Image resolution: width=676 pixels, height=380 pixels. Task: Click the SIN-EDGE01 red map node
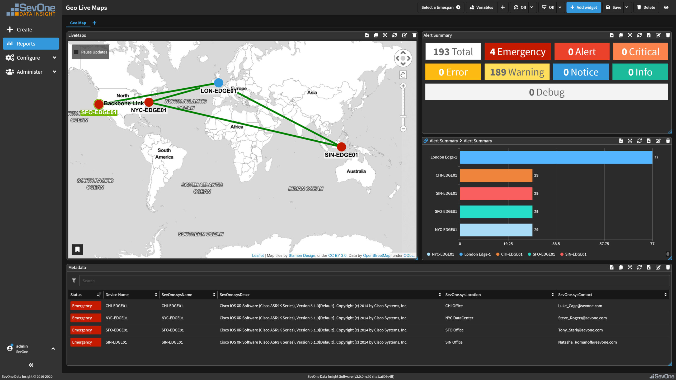coord(341,147)
